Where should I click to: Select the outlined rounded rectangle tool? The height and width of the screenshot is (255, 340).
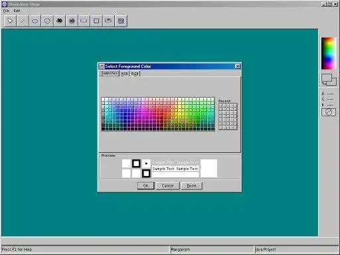(x=84, y=21)
